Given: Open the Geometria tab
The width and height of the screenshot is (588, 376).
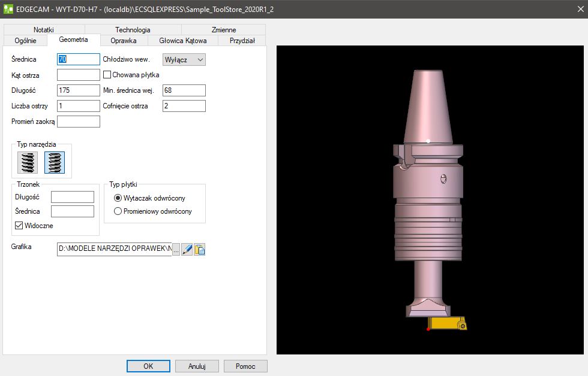Looking at the screenshot, I should coord(73,40).
